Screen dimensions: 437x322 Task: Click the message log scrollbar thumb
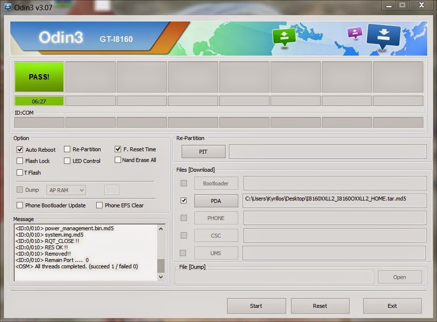pos(161,266)
